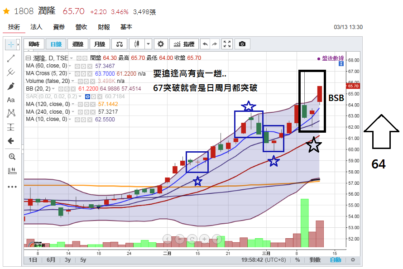This screenshot has width=403, height=269.
Task: Select the brush drawing tool
Action: pyautogui.click(x=11, y=86)
